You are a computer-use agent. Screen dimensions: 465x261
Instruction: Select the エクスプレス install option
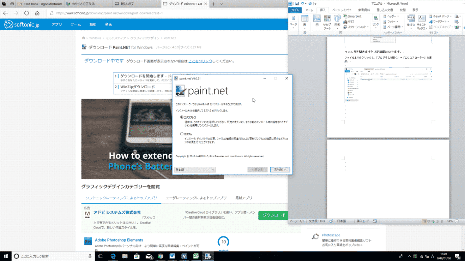tap(182, 117)
